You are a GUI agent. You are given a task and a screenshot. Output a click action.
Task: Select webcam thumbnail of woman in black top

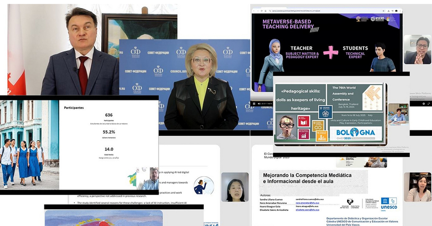pyautogui.click(x=235, y=187)
